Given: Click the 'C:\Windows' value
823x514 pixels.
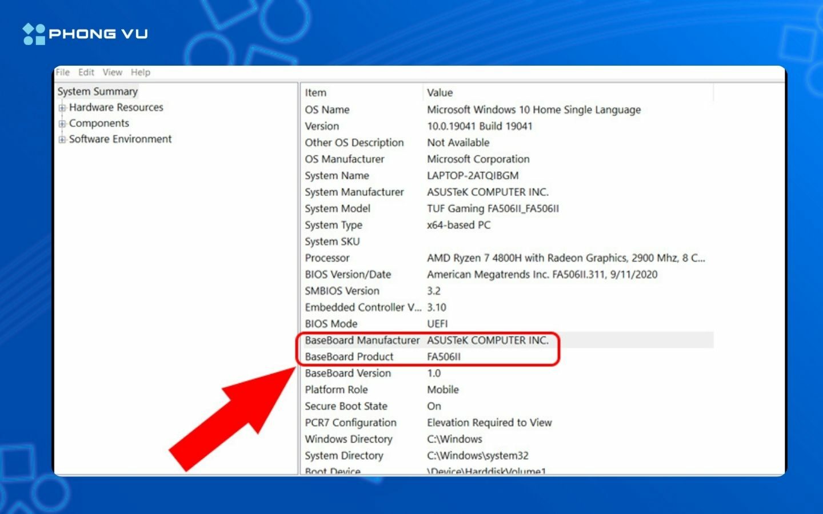Looking at the screenshot, I should tap(454, 440).
